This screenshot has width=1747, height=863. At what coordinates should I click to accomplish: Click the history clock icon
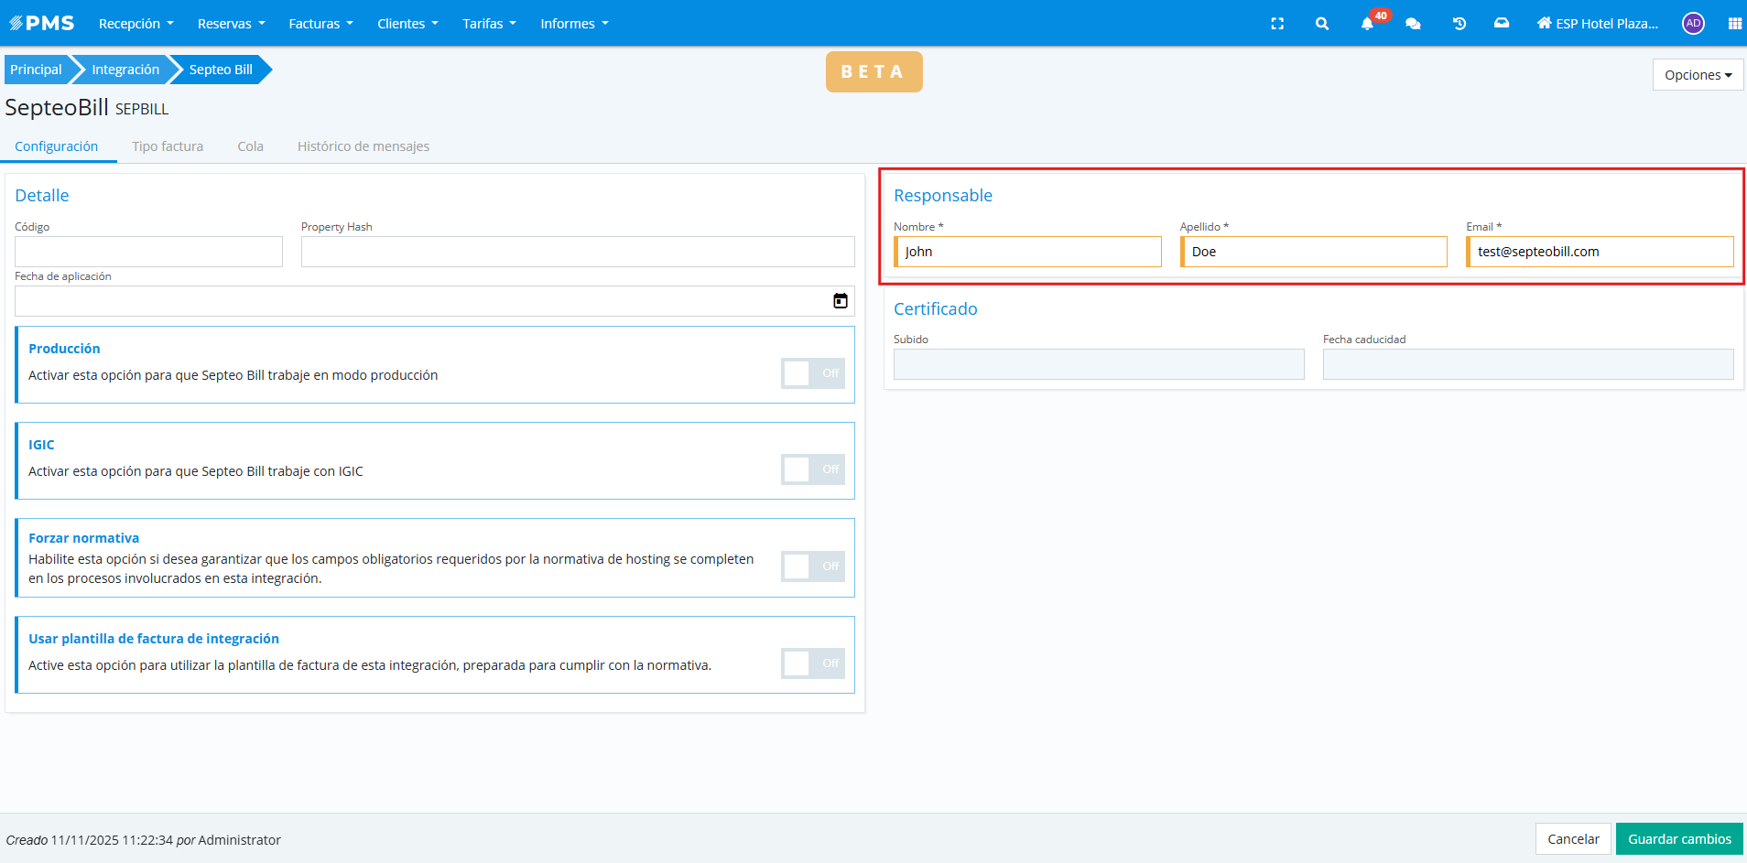(1459, 24)
